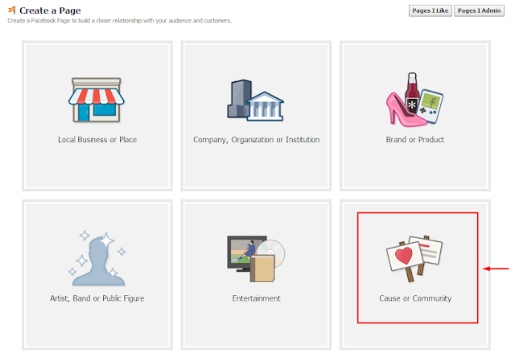Click the "Local Business or Place" label
This screenshot has width=515, height=357.
(x=97, y=140)
